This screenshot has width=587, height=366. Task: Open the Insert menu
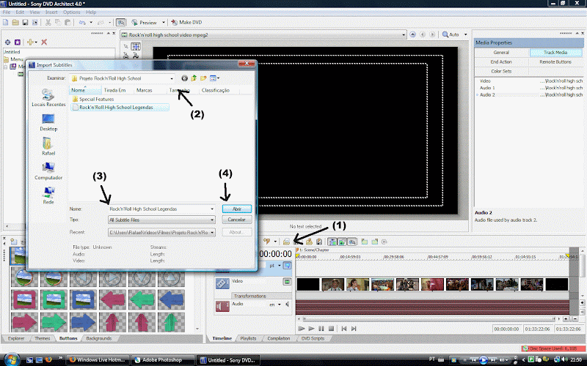(51, 12)
